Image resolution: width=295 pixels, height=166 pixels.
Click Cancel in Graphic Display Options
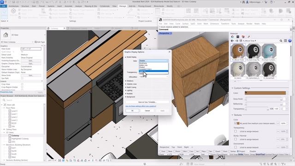(147, 111)
